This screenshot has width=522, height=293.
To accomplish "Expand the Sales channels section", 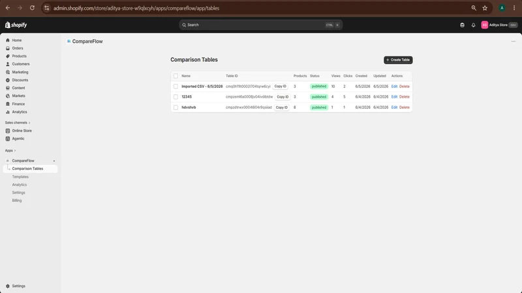I will click(18, 122).
